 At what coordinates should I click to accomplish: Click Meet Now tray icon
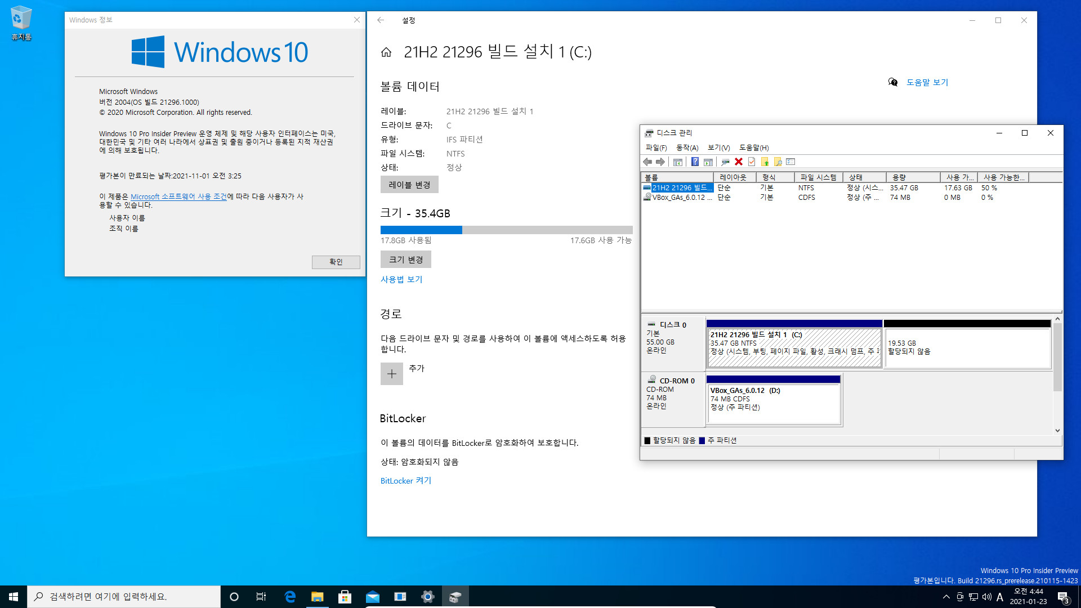(960, 597)
